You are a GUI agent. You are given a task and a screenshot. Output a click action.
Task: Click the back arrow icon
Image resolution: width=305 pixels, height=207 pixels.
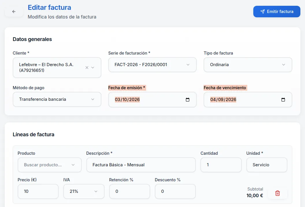coord(14,12)
